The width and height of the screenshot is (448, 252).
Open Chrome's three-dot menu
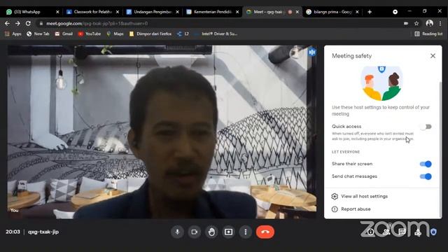(440, 23)
